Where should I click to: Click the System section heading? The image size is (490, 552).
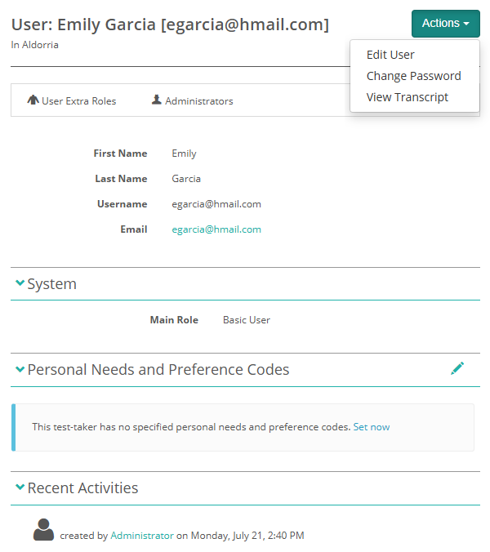click(x=52, y=284)
